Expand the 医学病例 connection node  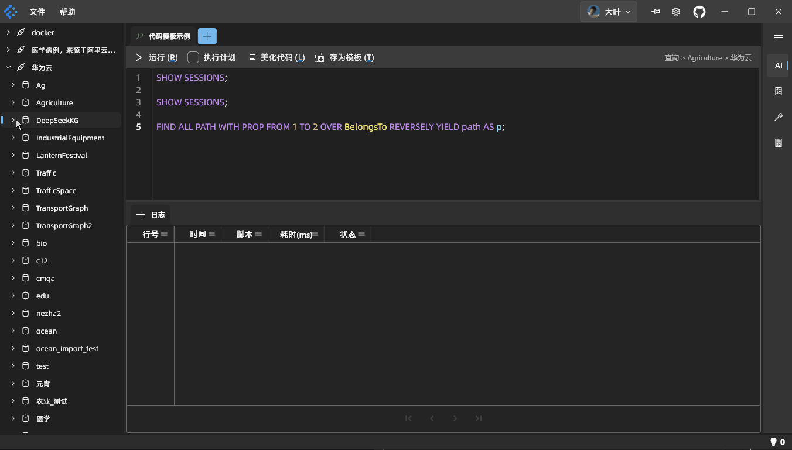coord(8,50)
